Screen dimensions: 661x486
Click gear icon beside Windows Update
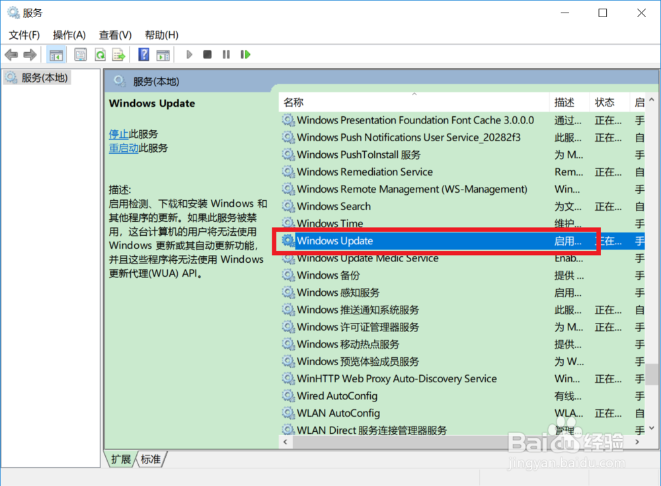[x=288, y=240]
